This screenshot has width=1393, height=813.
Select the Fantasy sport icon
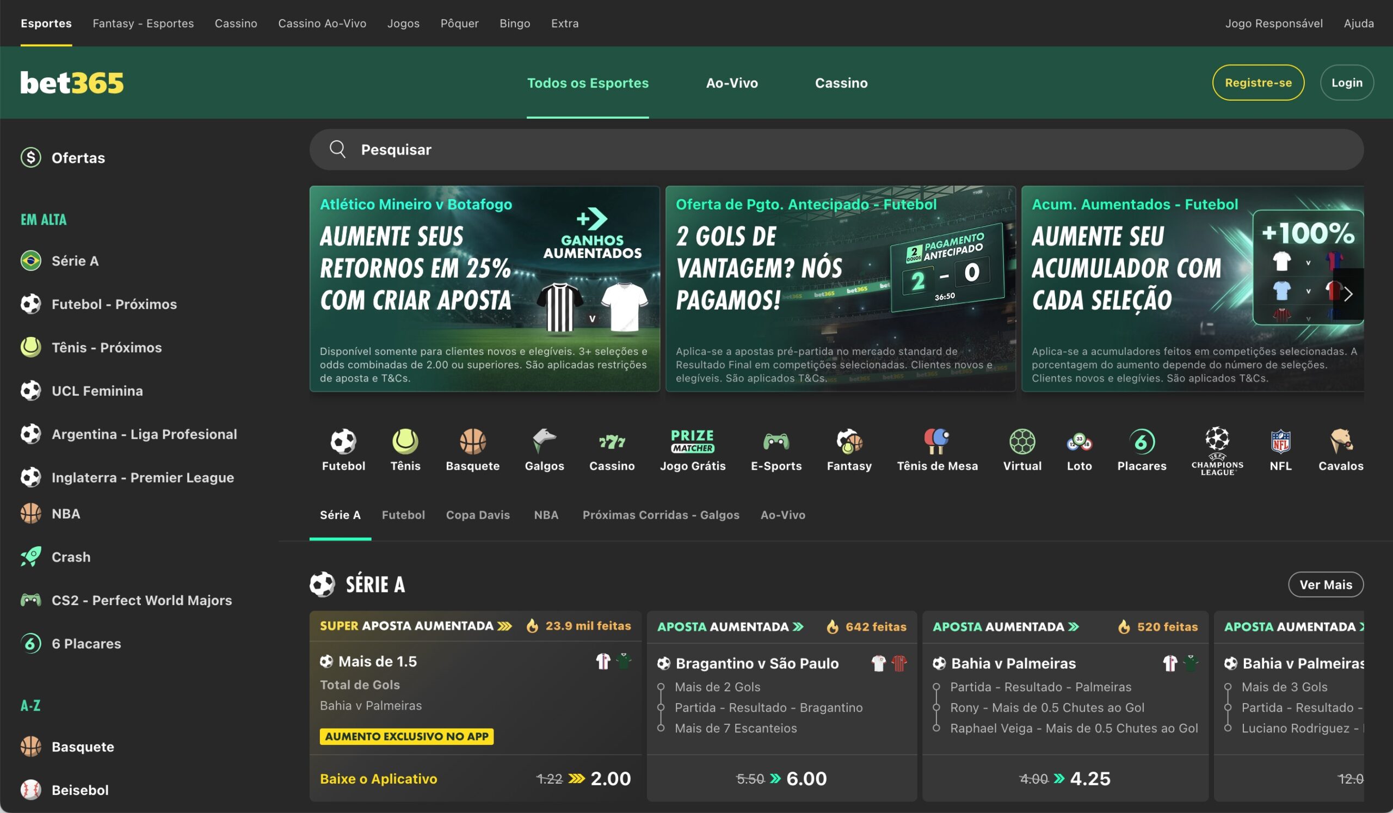(x=849, y=441)
